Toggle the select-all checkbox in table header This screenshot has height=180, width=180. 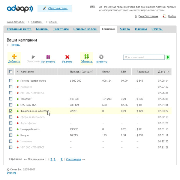[x=11, y=72]
